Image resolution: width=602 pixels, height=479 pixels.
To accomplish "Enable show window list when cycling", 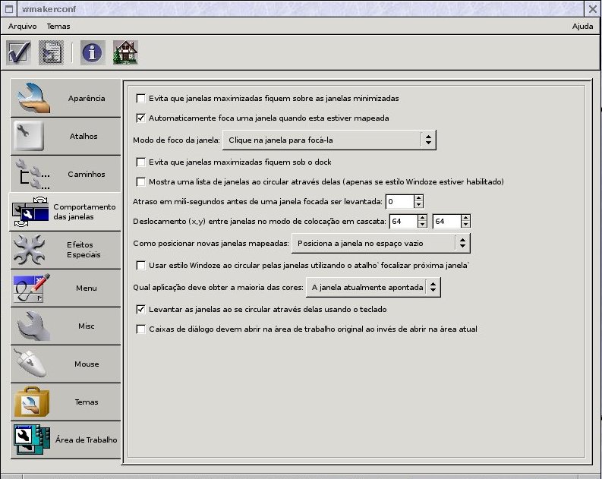I will point(141,182).
